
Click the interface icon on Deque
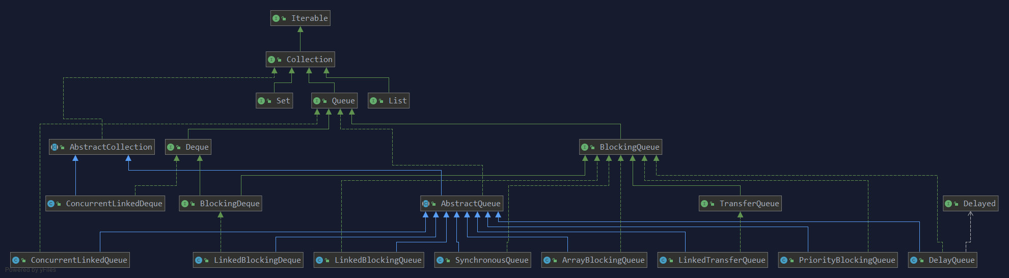tap(171, 147)
